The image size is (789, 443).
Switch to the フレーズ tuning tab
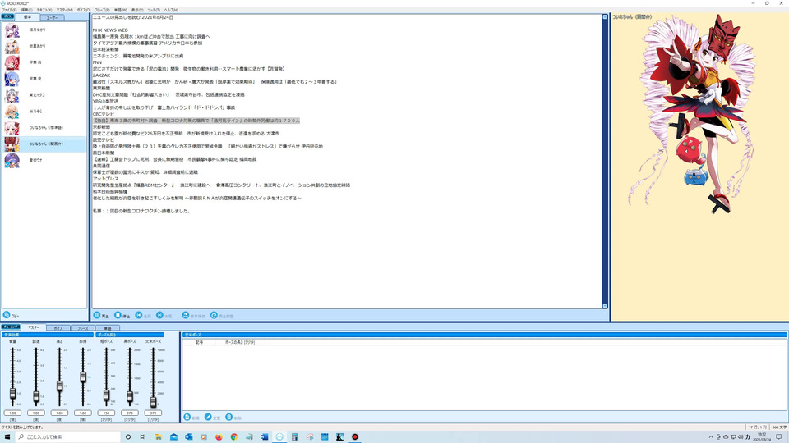(83, 328)
